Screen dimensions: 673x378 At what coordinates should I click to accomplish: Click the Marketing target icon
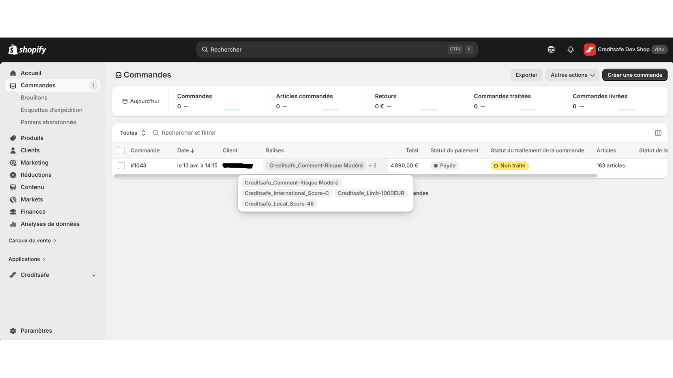(x=13, y=163)
